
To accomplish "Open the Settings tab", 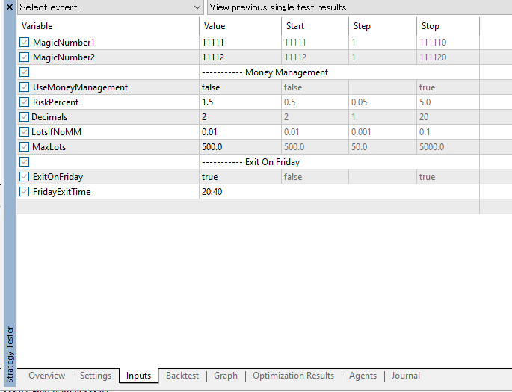I will (x=96, y=376).
